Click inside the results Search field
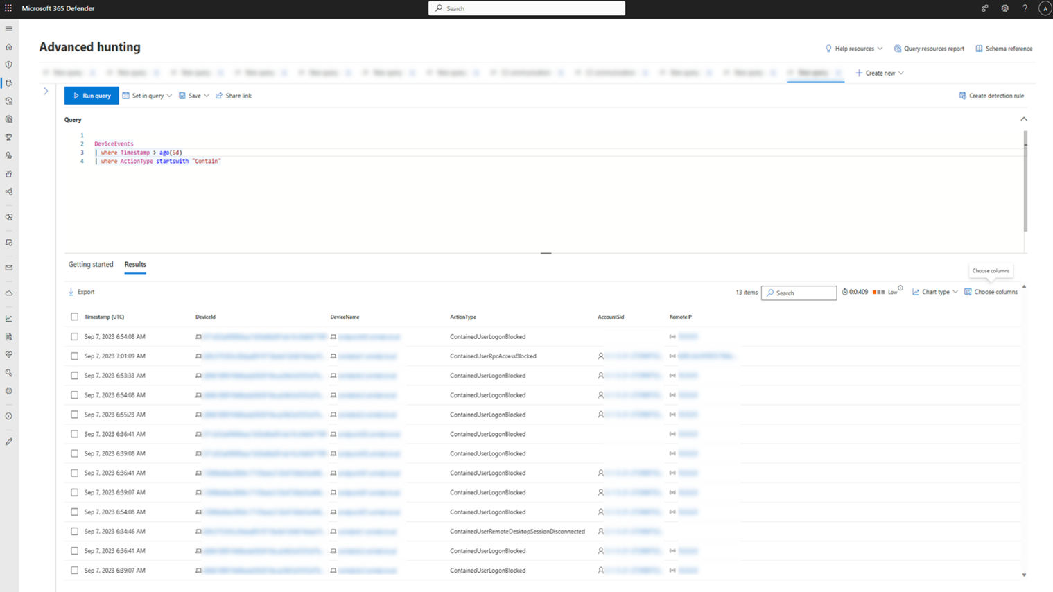1053x592 pixels. coord(799,293)
